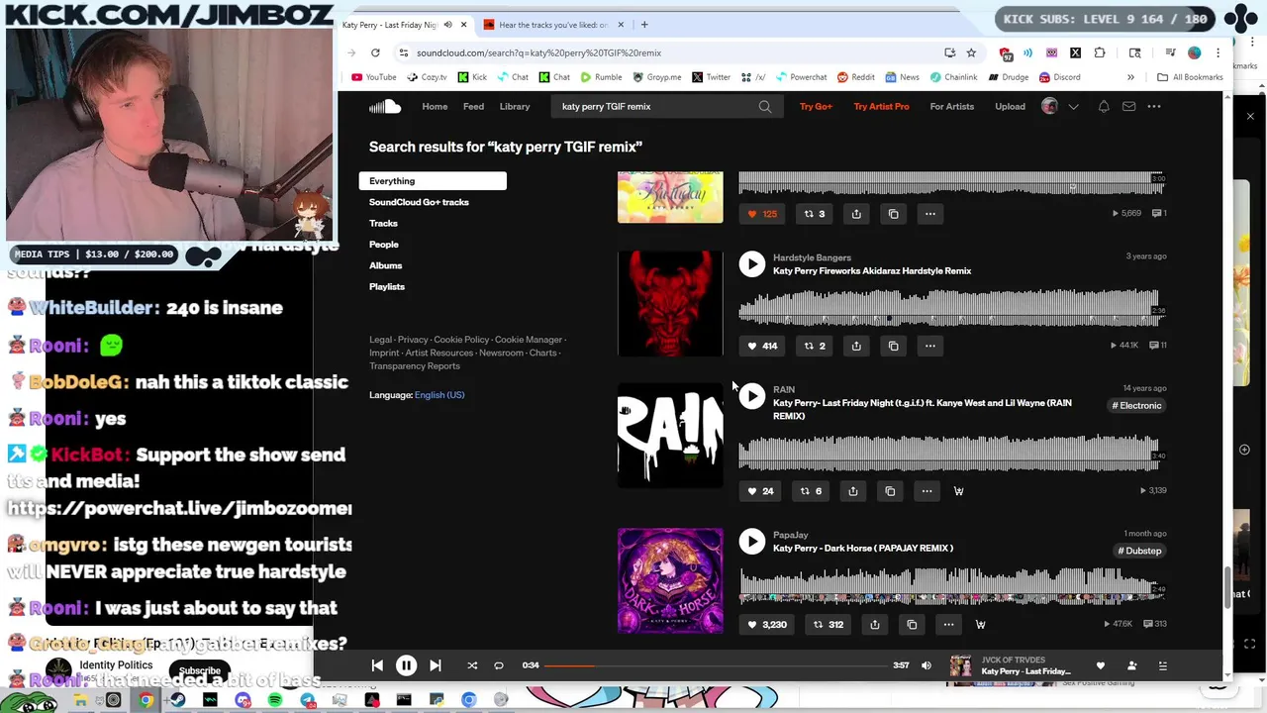Filter results by Tracks

383,224
